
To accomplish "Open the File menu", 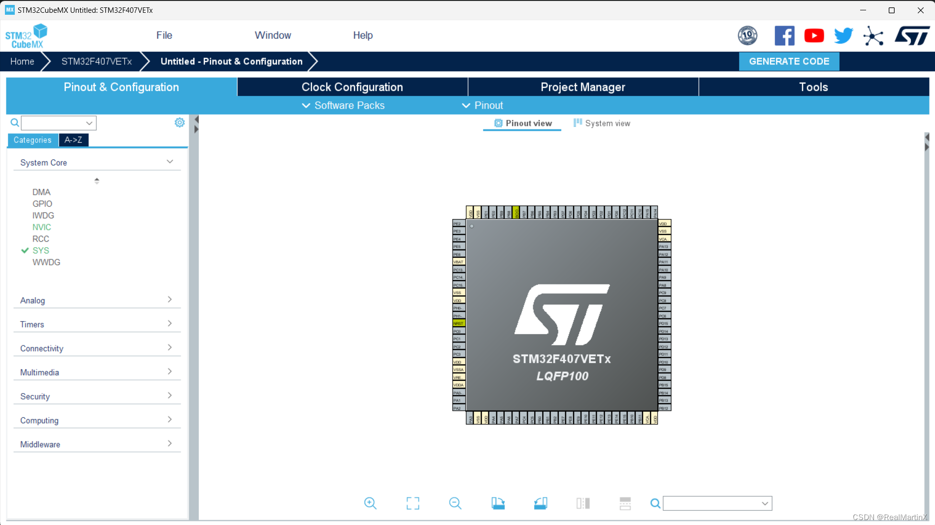I will click(164, 35).
